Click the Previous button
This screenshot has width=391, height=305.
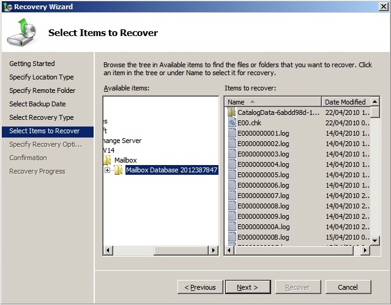click(x=200, y=287)
